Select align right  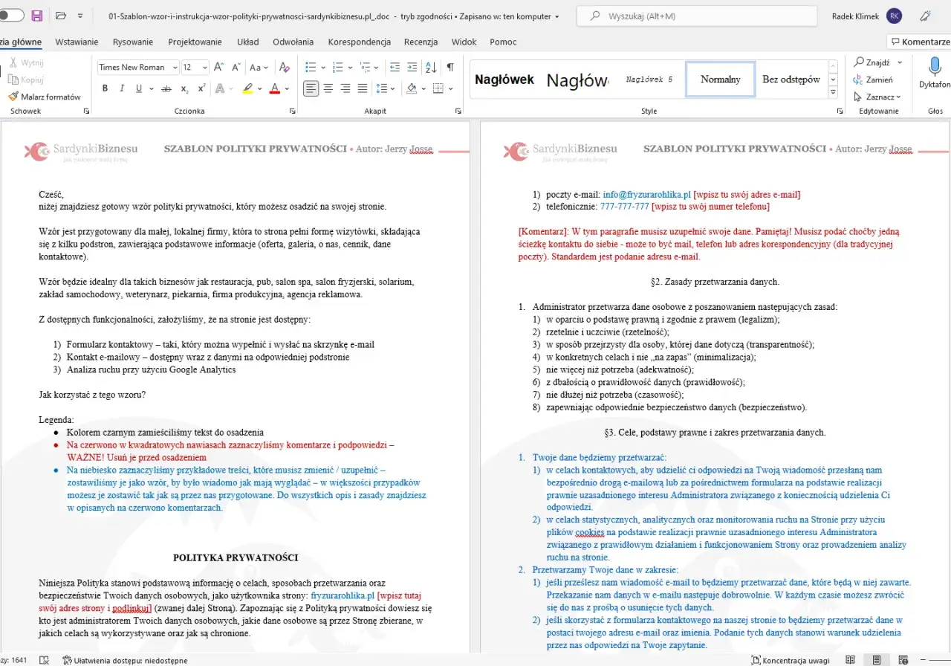[x=345, y=88]
